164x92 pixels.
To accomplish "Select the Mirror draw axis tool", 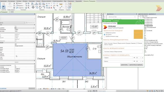I will [44, 4].
